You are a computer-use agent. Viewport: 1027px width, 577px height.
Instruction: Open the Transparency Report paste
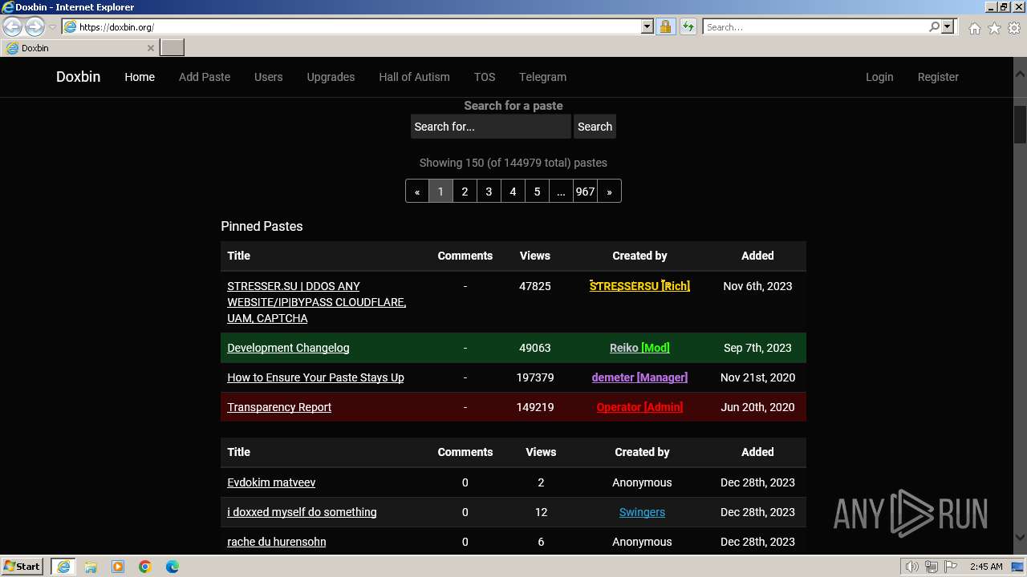pos(279,407)
